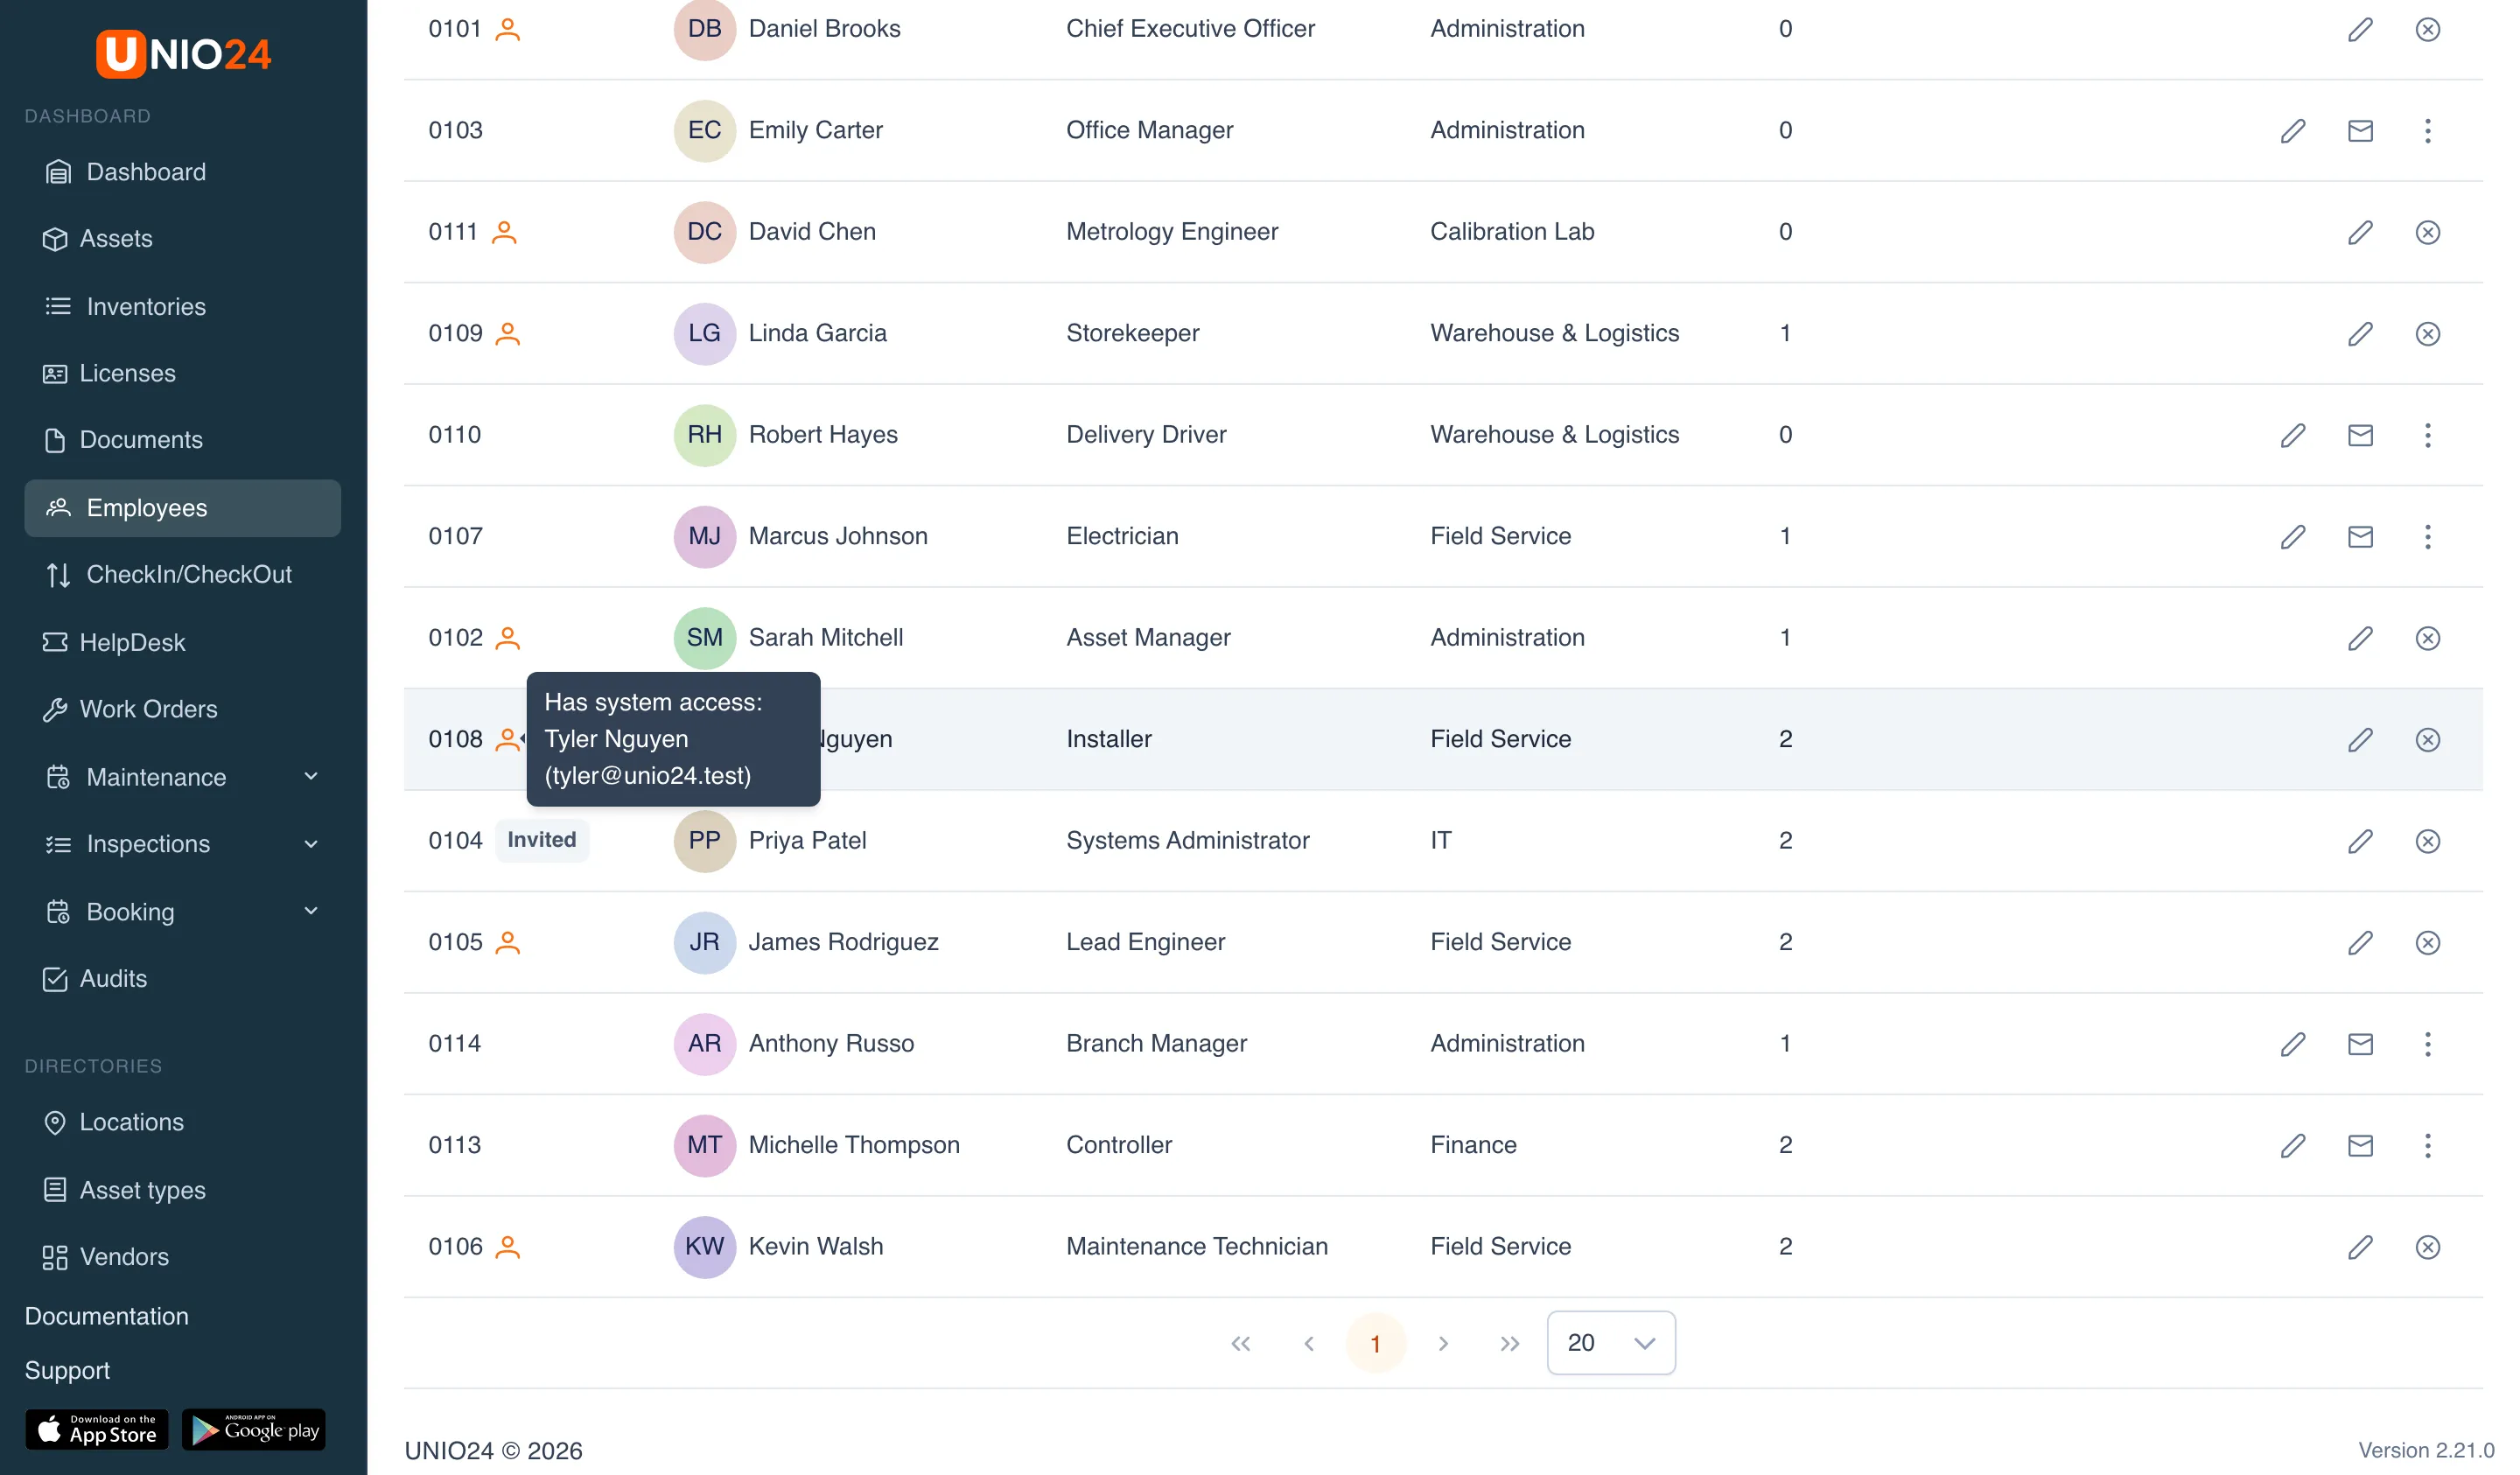Open the kebab menu for Marcus Johnson
The height and width of the screenshot is (1475, 2520).
click(x=2427, y=537)
